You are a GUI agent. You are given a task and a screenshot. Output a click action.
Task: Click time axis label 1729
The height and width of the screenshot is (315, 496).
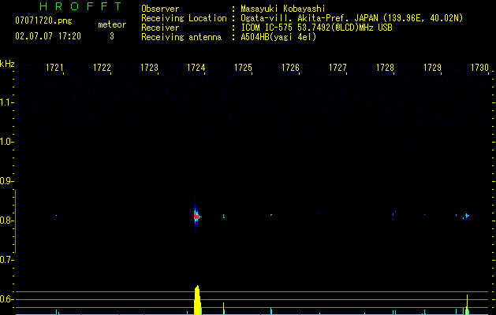(x=432, y=68)
